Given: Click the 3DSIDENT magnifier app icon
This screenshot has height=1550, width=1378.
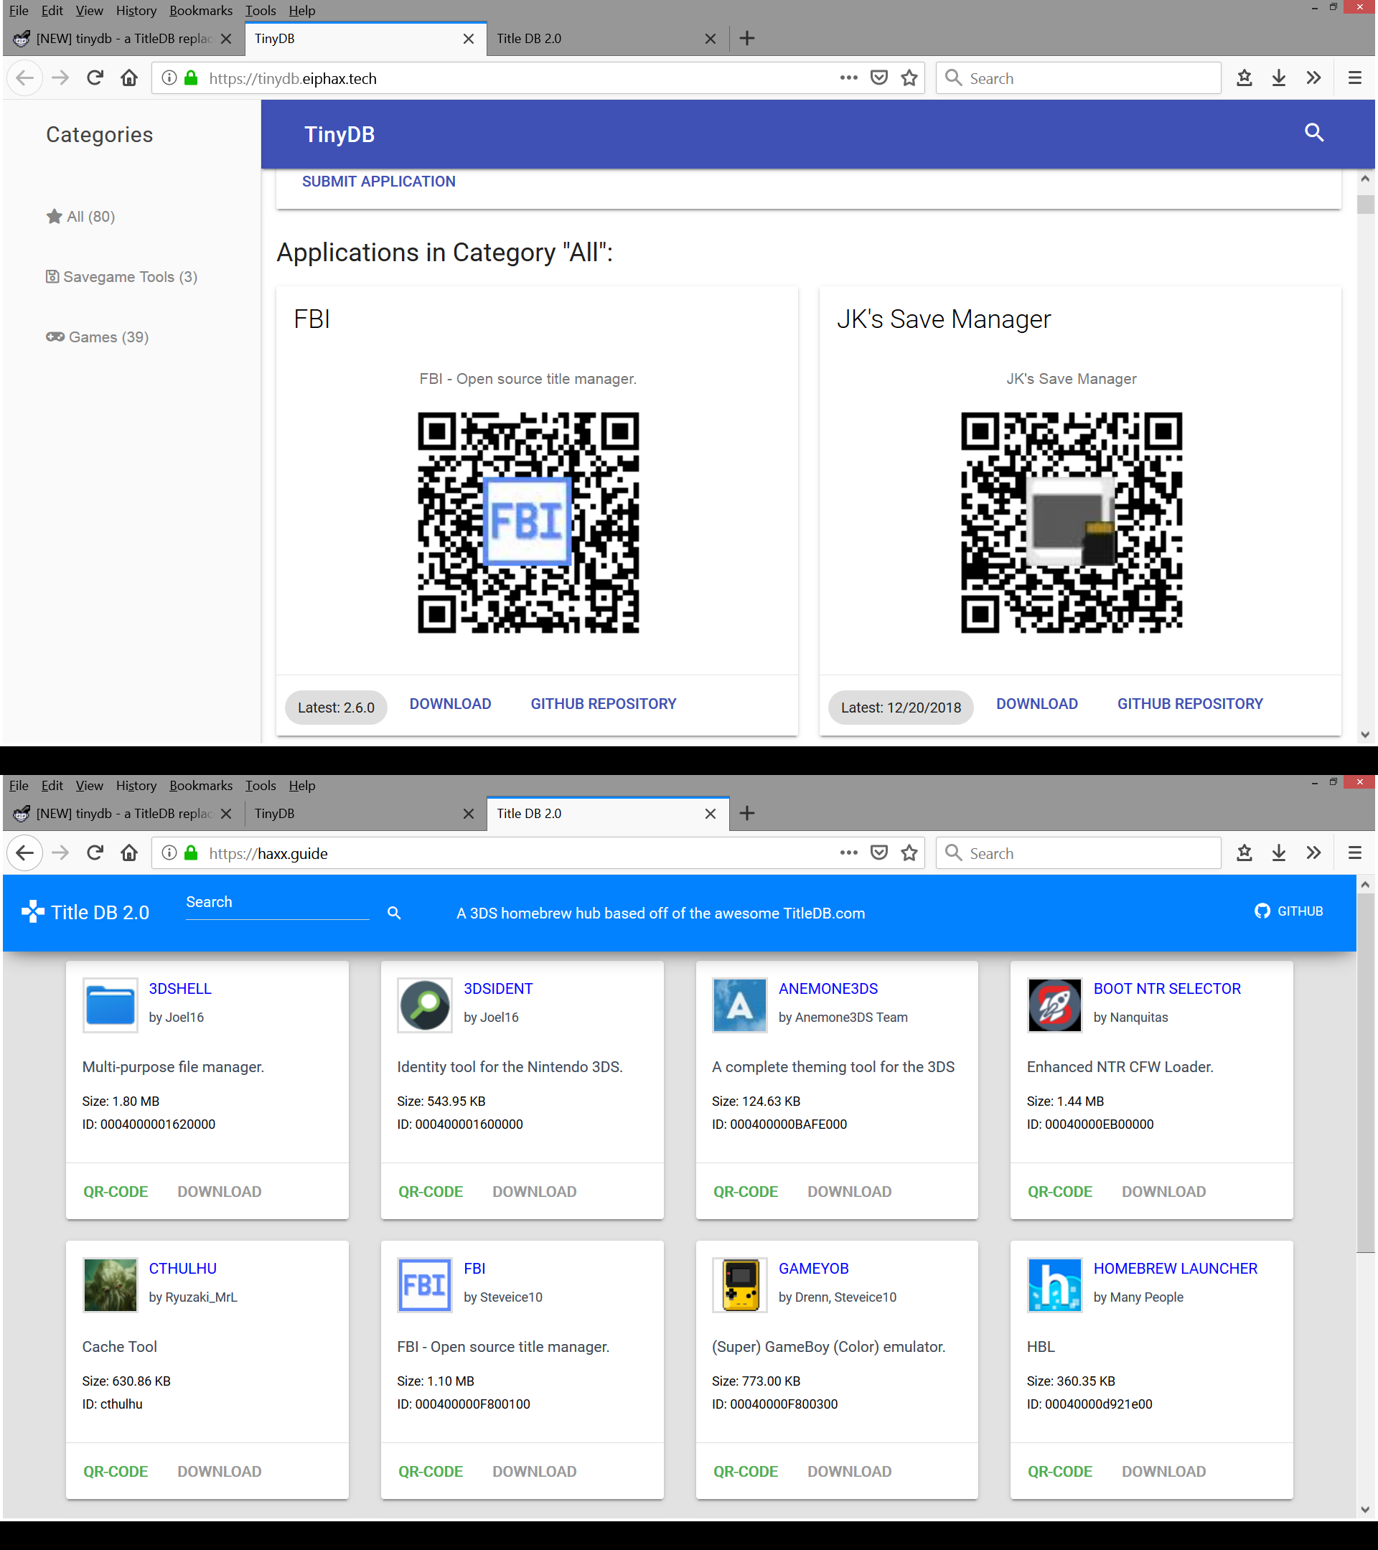Looking at the screenshot, I should coord(425,1005).
